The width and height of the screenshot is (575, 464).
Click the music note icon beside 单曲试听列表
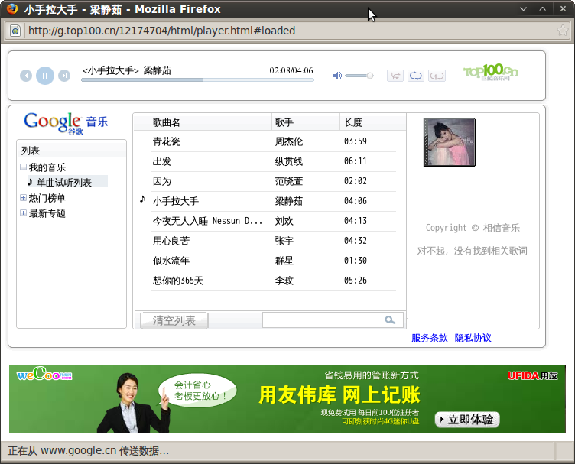[31, 182]
